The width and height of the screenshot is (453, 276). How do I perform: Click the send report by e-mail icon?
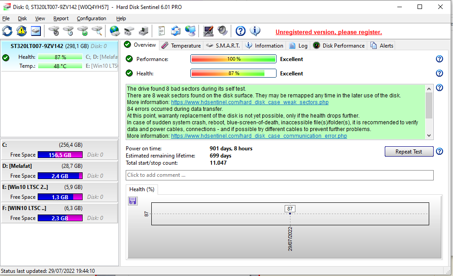click(176, 31)
